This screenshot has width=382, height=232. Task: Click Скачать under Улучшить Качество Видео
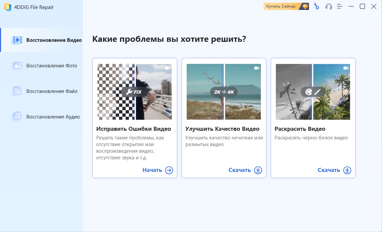pyautogui.click(x=240, y=170)
